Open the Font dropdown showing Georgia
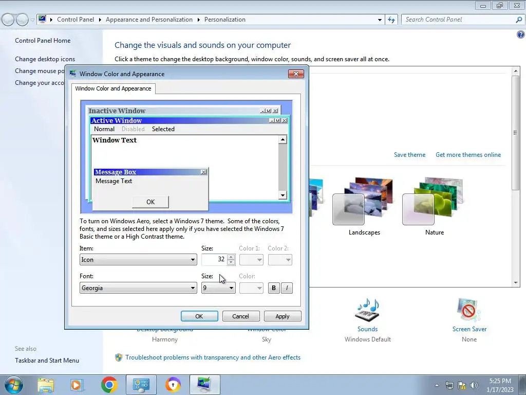 [x=138, y=288]
